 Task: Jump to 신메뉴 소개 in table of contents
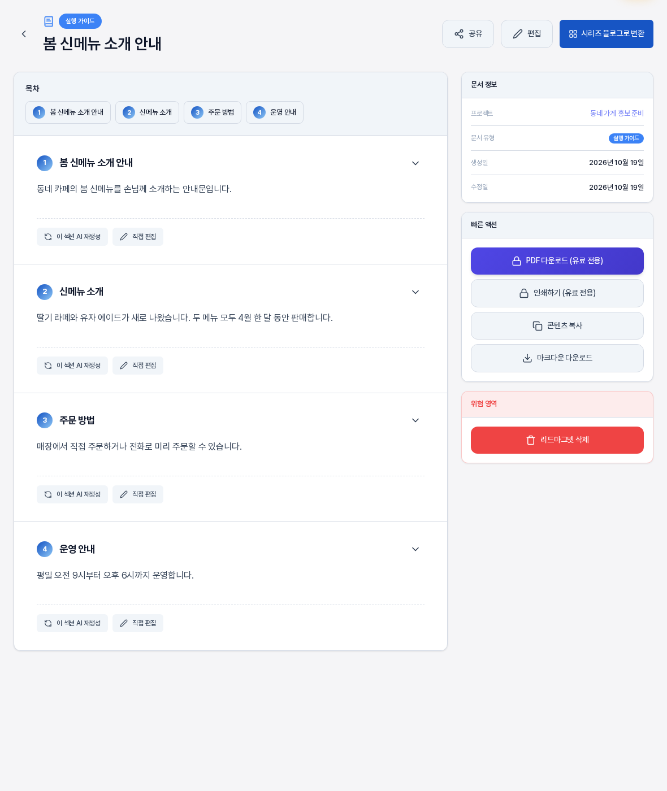[147, 112]
